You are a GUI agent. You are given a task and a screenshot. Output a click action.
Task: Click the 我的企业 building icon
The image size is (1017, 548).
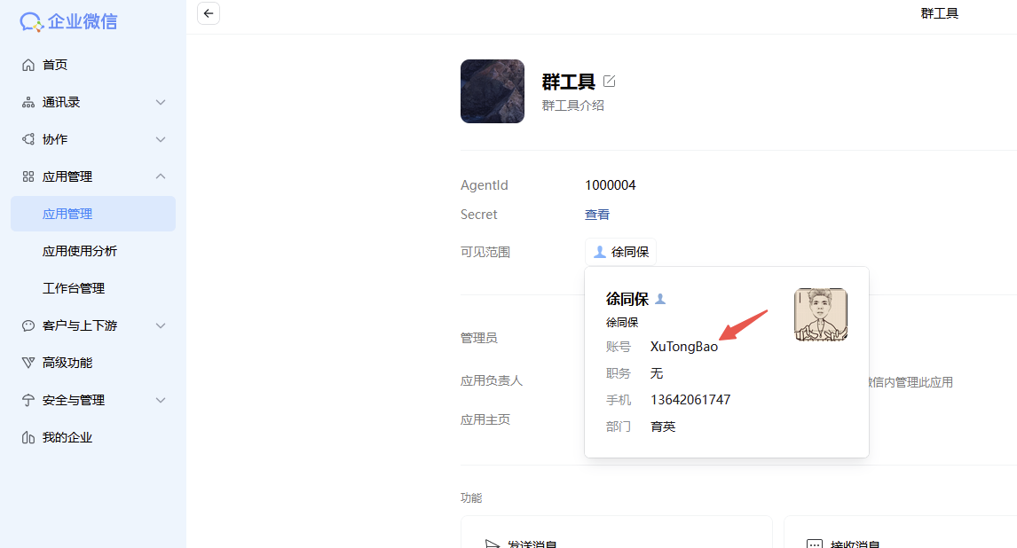[28, 437]
